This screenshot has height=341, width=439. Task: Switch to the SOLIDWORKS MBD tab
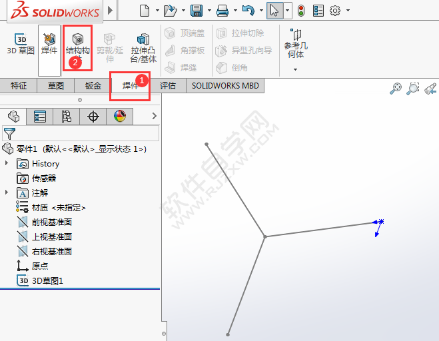click(x=225, y=85)
